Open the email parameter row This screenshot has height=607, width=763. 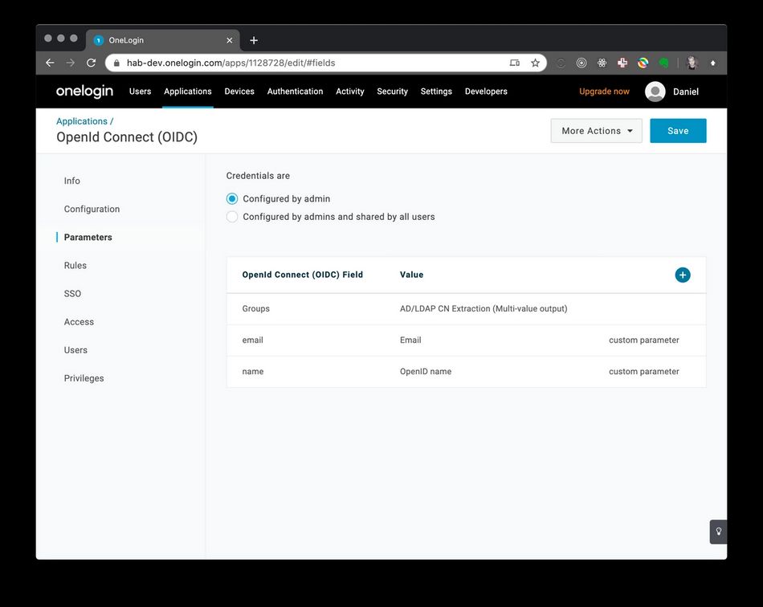click(466, 340)
